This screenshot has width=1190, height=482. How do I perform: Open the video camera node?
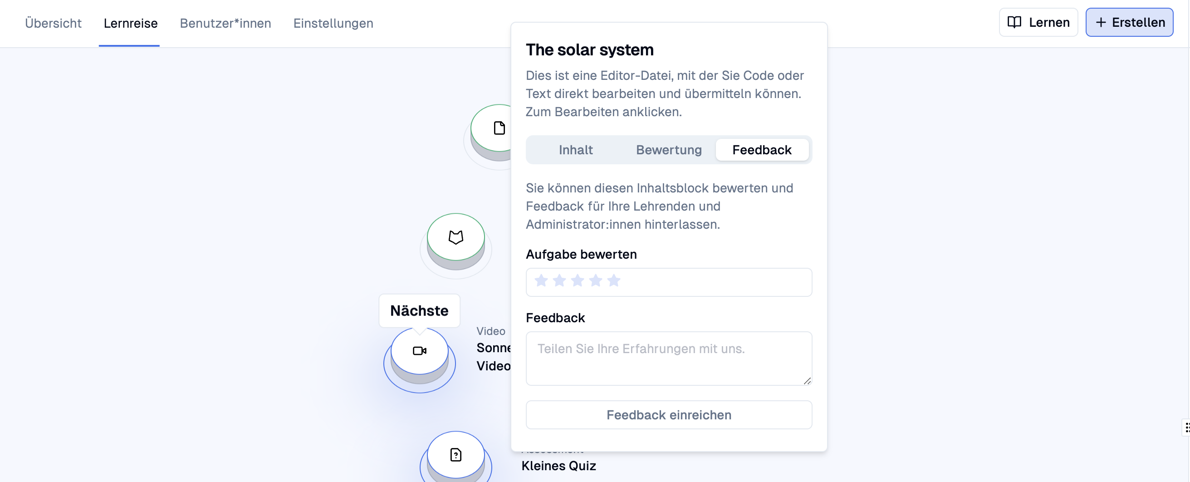420,351
